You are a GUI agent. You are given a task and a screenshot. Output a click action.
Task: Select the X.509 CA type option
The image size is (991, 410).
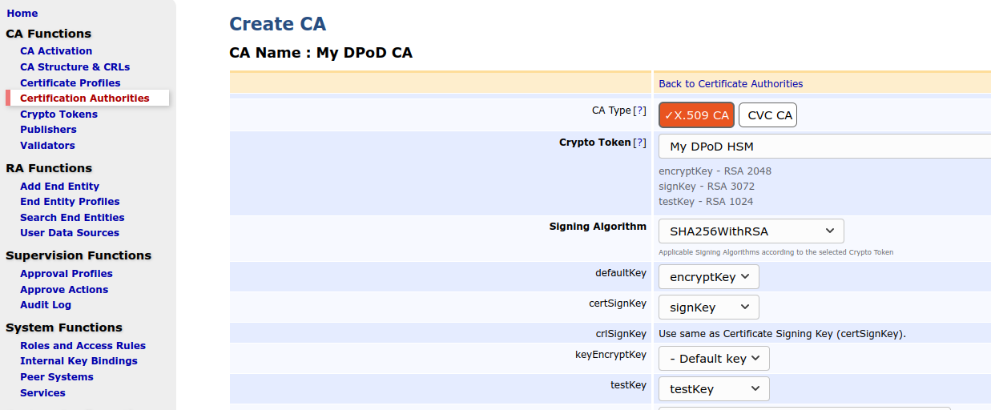pos(696,115)
